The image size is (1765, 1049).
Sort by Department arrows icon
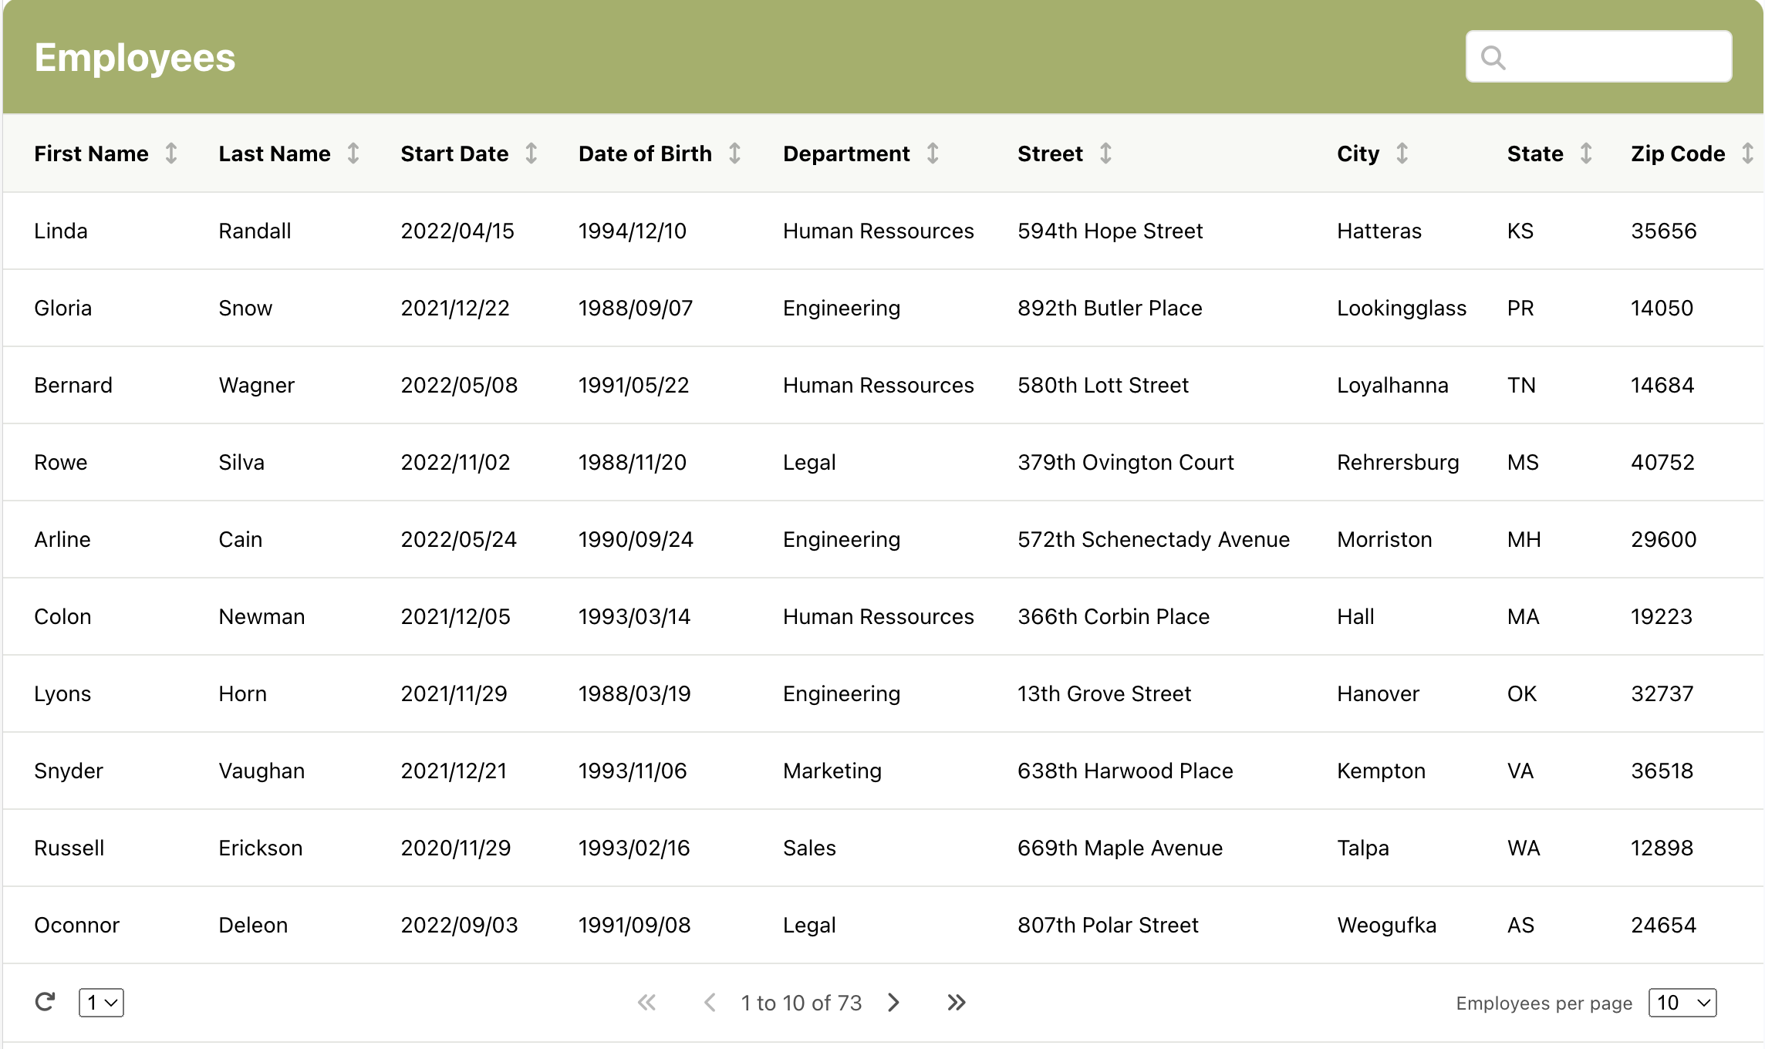[933, 153]
